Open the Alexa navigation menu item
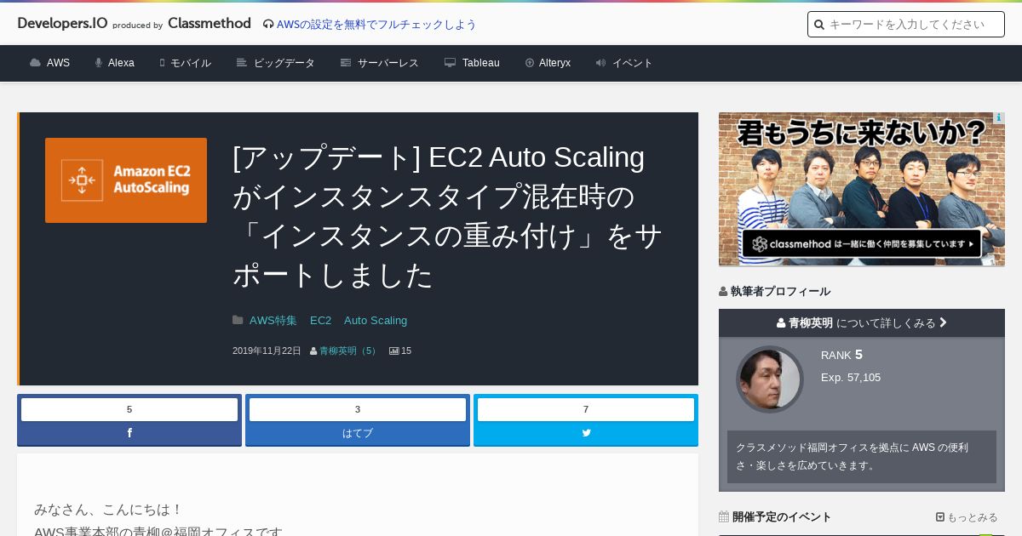The image size is (1022, 536). click(114, 63)
